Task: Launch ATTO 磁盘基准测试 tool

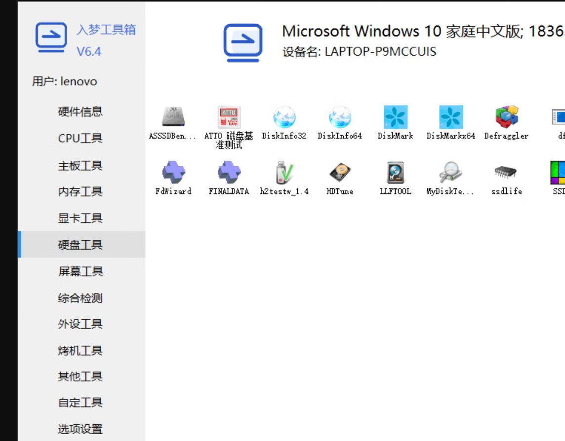Action: pyautogui.click(x=229, y=117)
